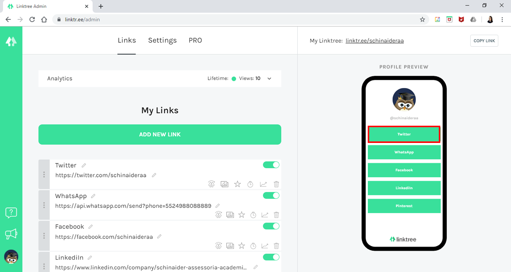Edit the LinkedIn URL with pencil icon
Viewport: 511px width, 272px height.
255,268
